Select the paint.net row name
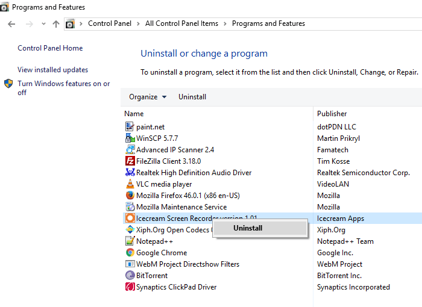The height and width of the screenshot is (307, 422). pyautogui.click(x=150, y=127)
